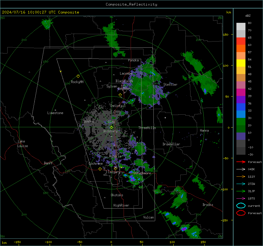Click the Innisfail city label

(118, 106)
